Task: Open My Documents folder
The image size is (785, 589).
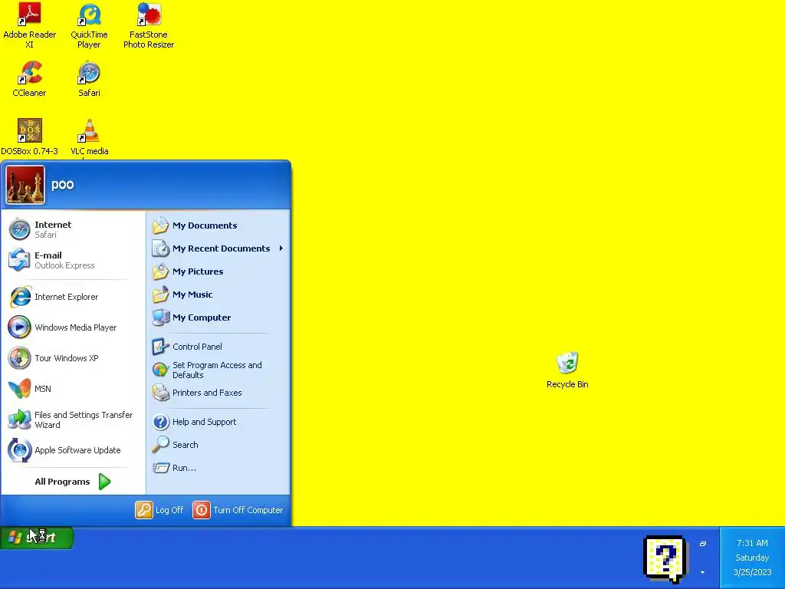Action: tap(218, 225)
